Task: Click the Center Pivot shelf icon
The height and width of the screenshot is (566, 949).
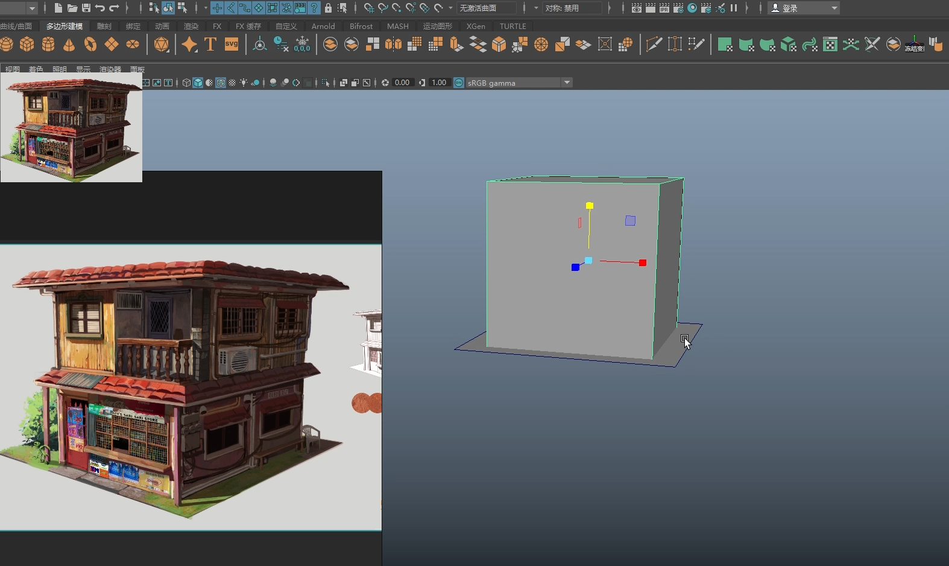Action: [x=260, y=44]
